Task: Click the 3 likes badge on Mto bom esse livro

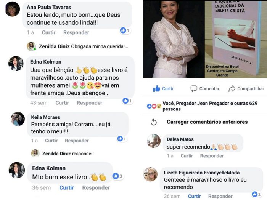Action: point(117,176)
